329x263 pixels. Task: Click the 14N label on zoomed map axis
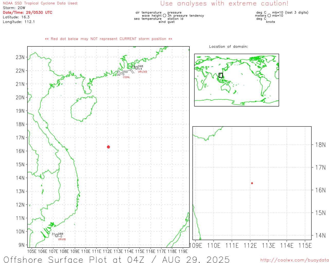320,236
